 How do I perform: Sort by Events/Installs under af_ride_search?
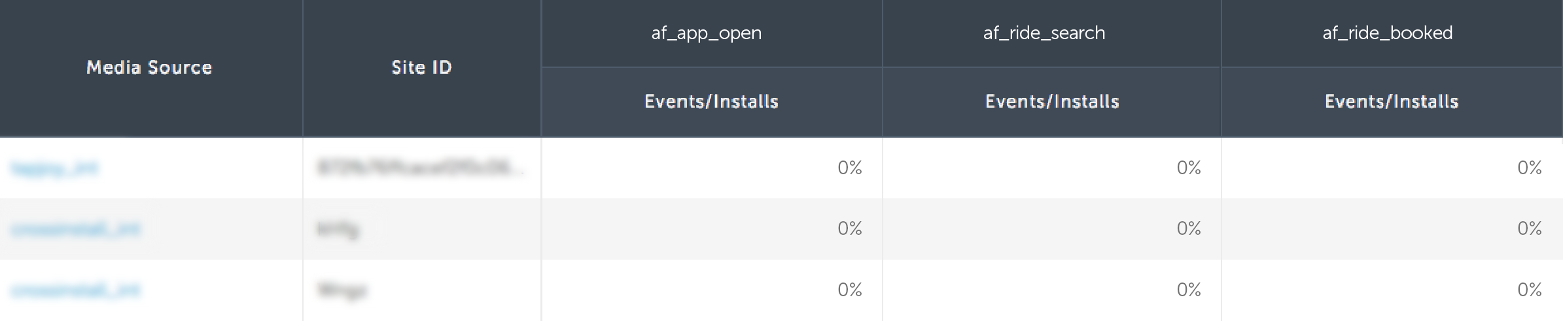(x=1052, y=101)
